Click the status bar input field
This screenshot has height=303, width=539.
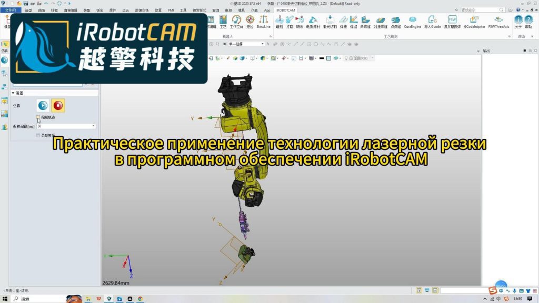(464, 290)
